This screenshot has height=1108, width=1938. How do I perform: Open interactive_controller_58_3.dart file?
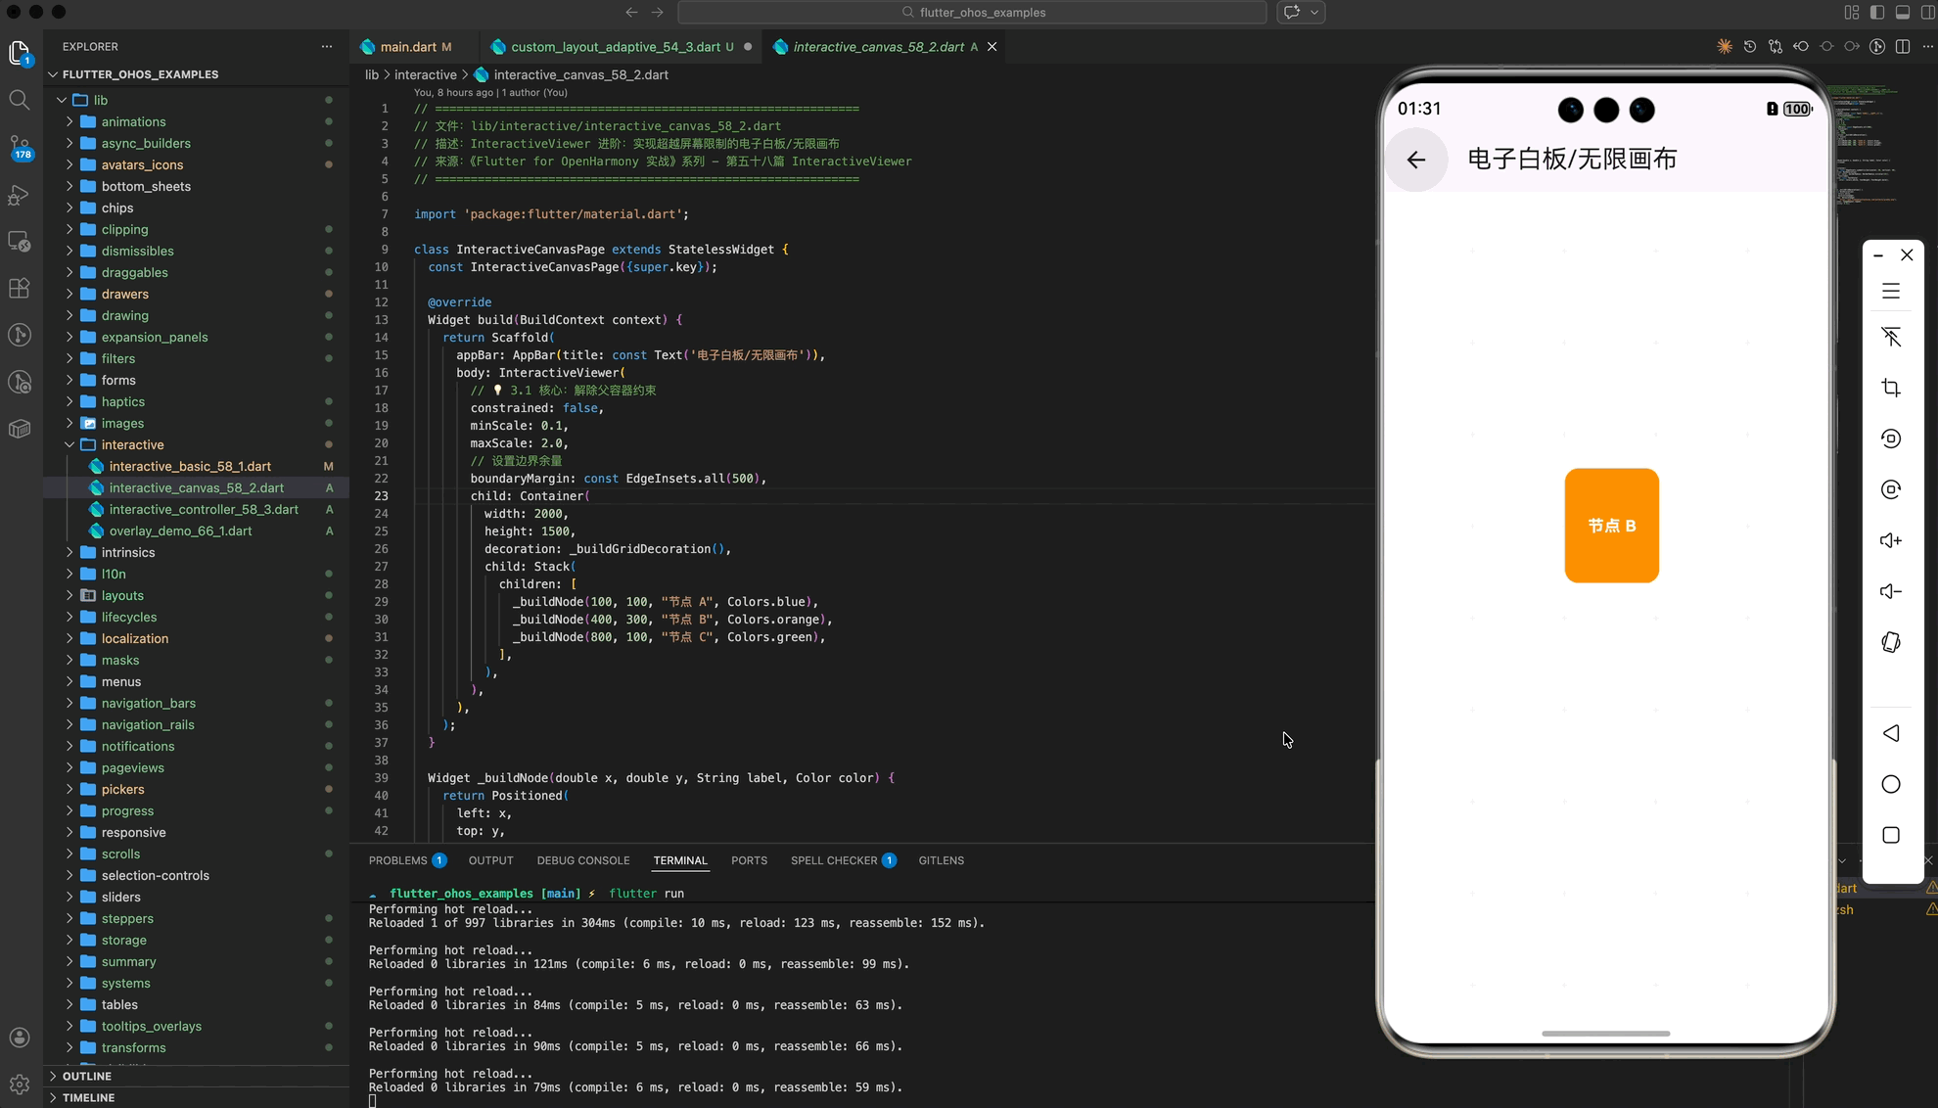(204, 509)
